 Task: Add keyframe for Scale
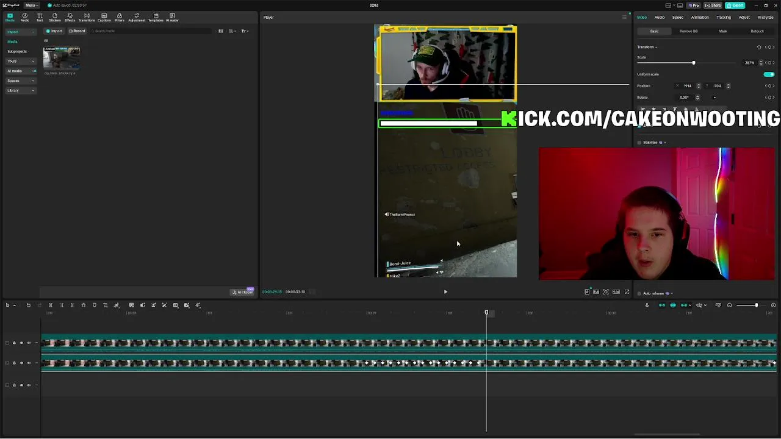769,63
